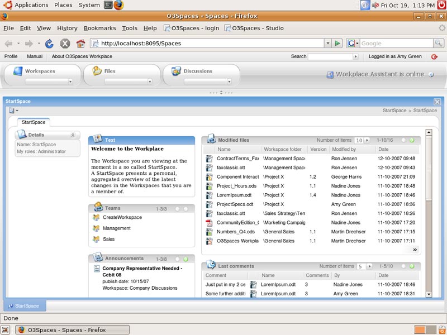447x335 pixels.
Task: Open the Discussions dropdown list
Action: click(229, 82)
